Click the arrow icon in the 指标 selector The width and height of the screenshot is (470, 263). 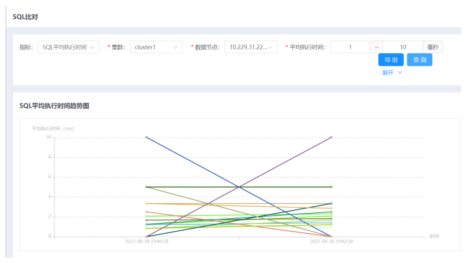pyautogui.click(x=93, y=47)
